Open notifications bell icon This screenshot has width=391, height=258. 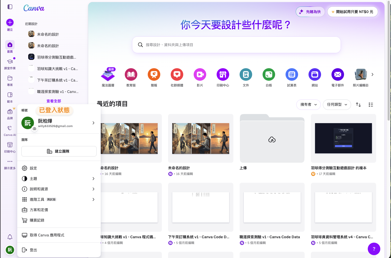[x=10, y=237]
